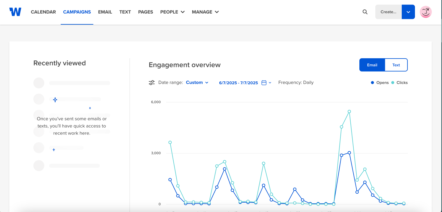442x212 pixels.
Task: Expand the PEOPLE menu
Action: point(172,12)
